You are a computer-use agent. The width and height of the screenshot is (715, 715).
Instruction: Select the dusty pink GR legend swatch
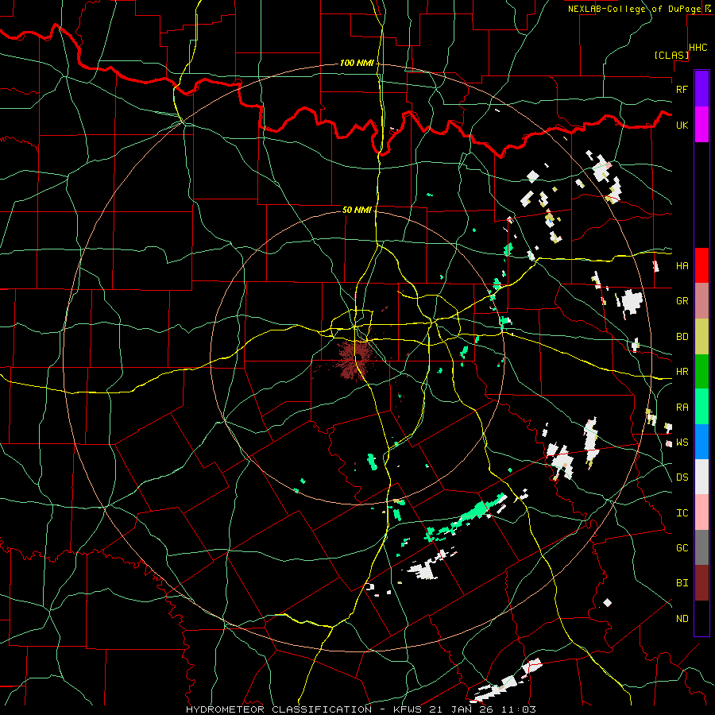click(x=701, y=300)
